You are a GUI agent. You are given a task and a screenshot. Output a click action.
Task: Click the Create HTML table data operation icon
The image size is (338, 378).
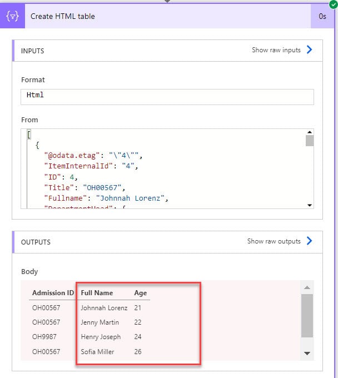(12, 16)
